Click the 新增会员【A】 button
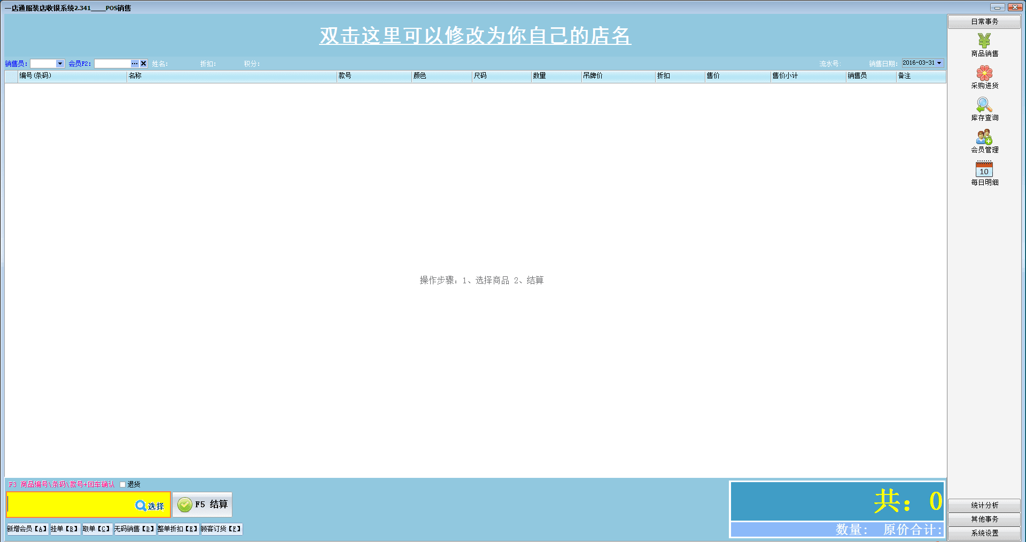 tap(27, 529)
